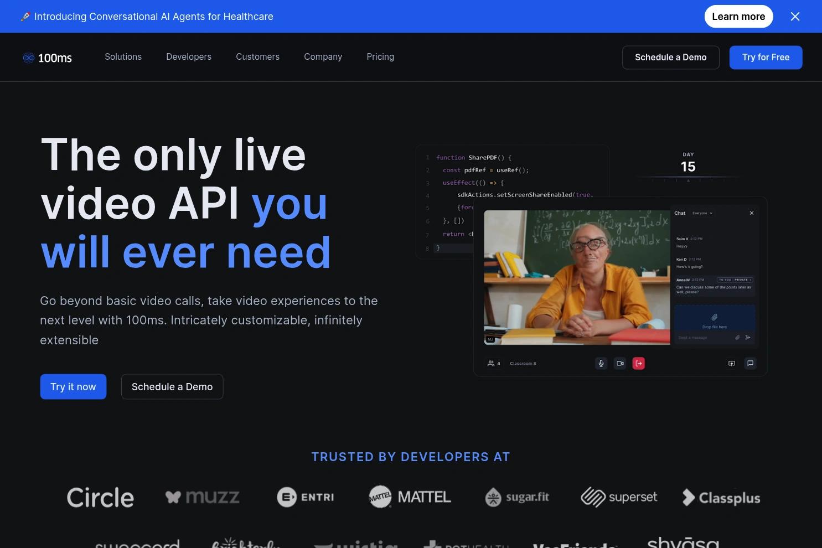This screenshot has width=822, height=548.
Task: Open the Everyone dropdown in the chat panel
Action: [x=702, y=213]
